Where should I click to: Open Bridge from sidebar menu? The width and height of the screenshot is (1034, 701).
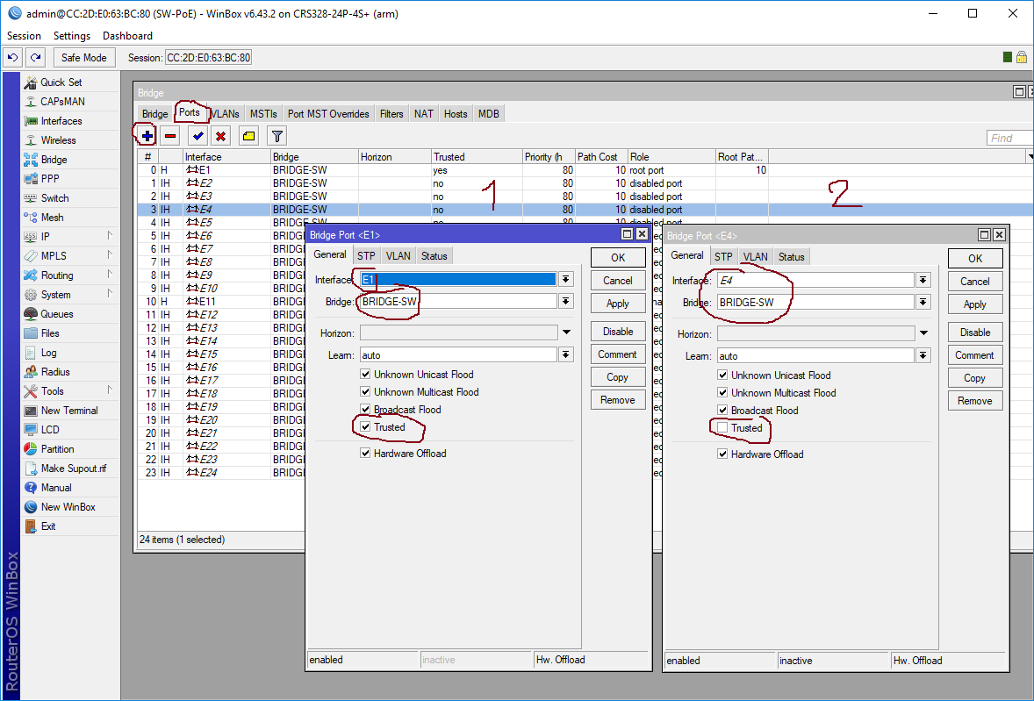(x=54, y=160)
